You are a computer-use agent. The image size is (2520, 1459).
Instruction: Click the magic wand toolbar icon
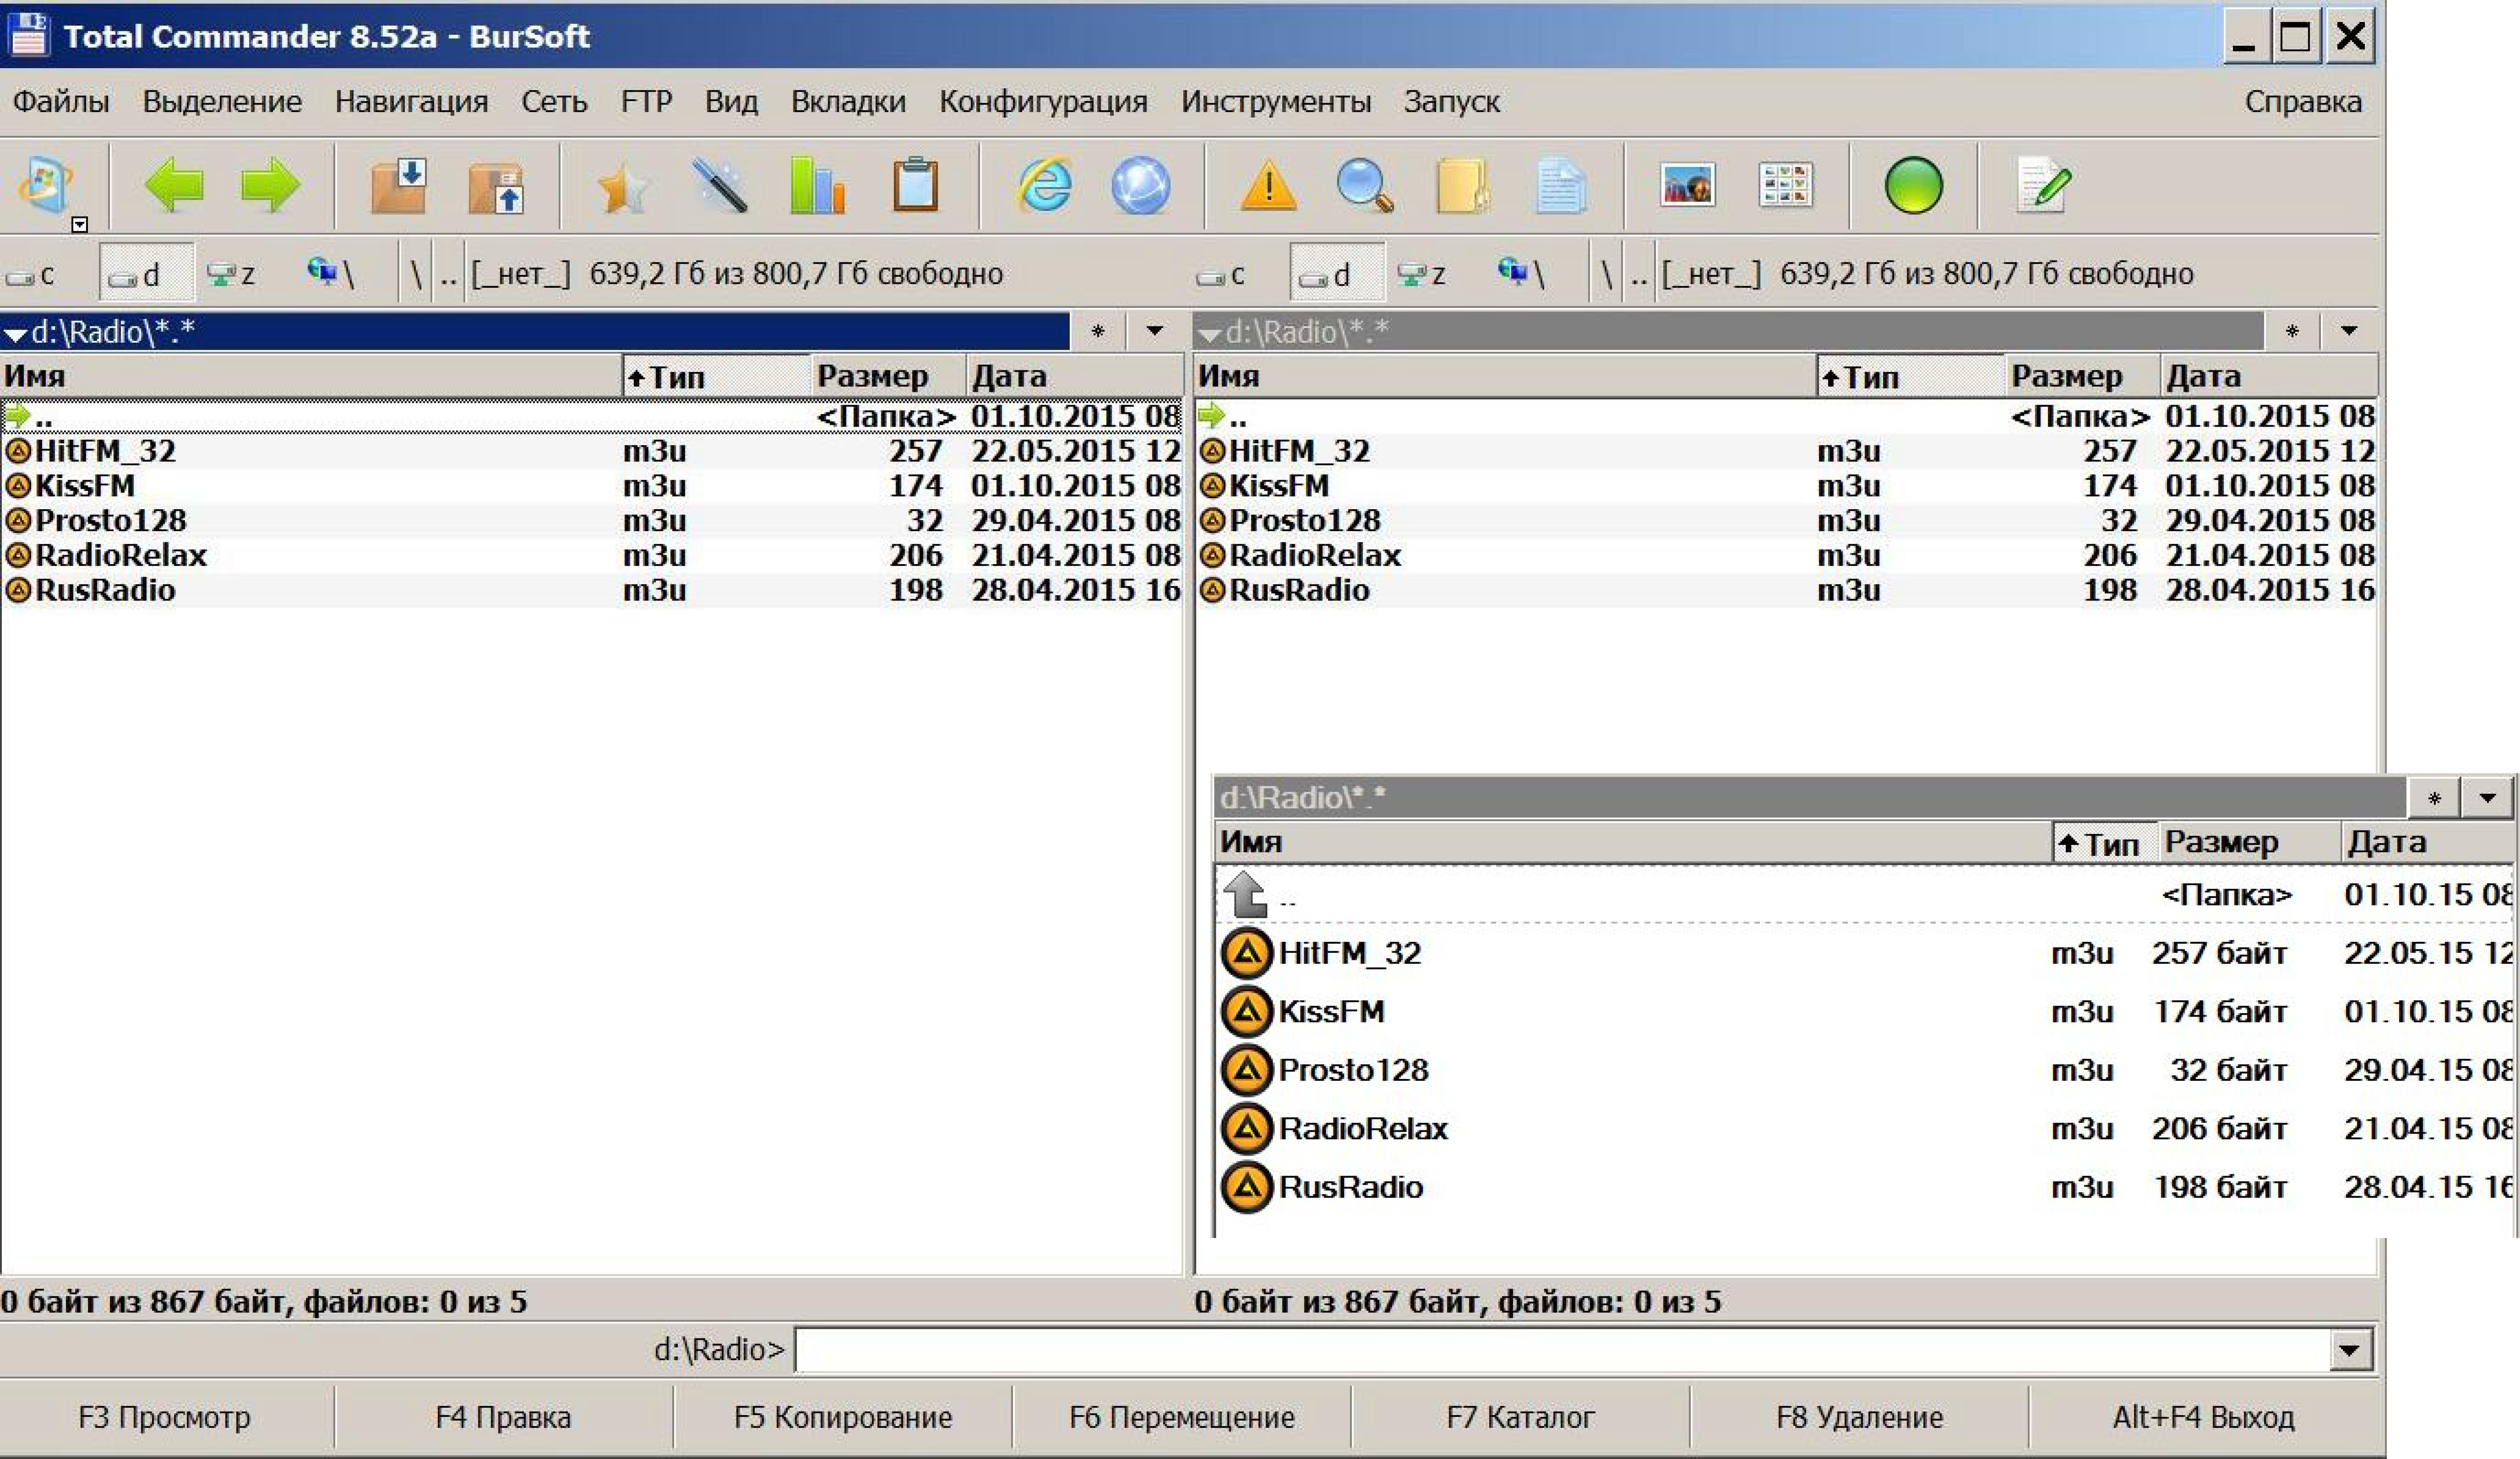pos(720,186)
